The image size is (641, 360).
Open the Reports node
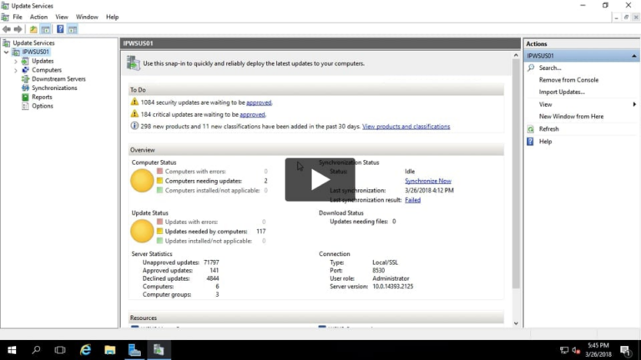pos(42,97)
